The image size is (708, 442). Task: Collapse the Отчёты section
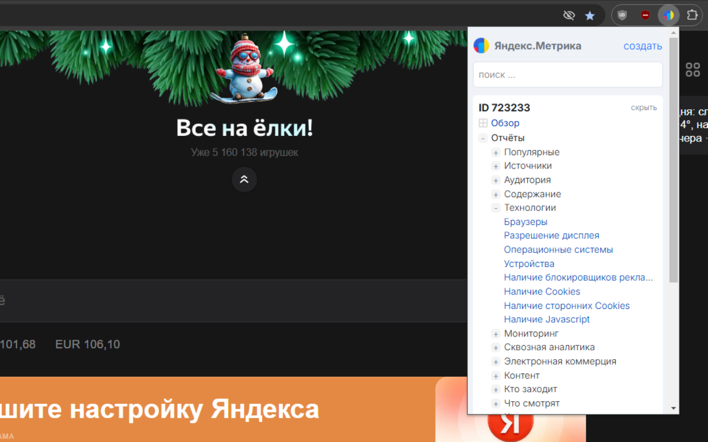[482, 138]
